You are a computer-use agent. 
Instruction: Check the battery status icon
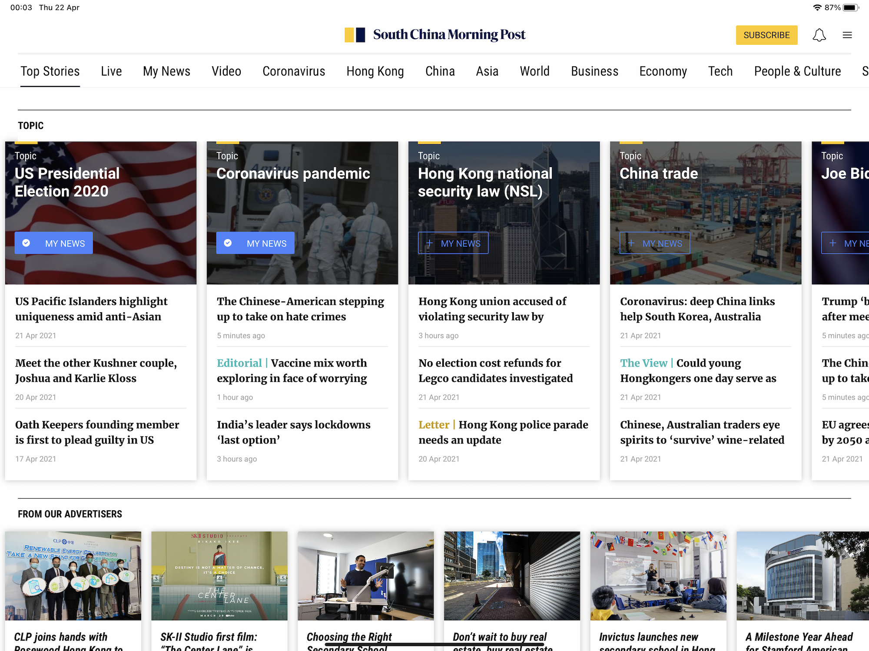[x=851, y=7]
